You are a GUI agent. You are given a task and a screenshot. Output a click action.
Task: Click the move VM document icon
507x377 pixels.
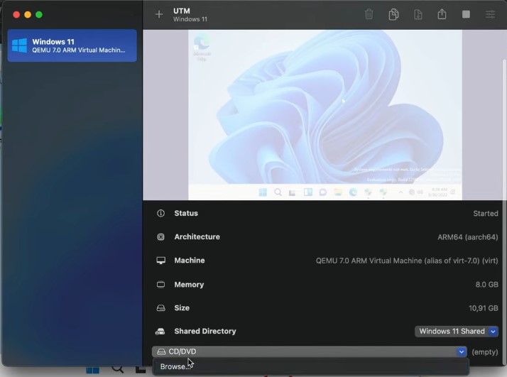pyautogui.click(x=418, y=14)
